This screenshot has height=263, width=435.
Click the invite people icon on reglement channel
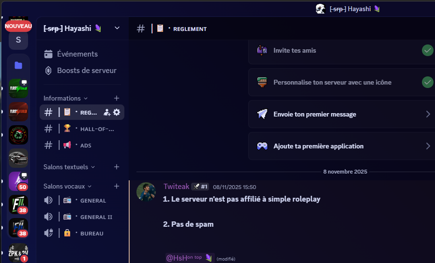pyautogui.click(x=107, y=112)
